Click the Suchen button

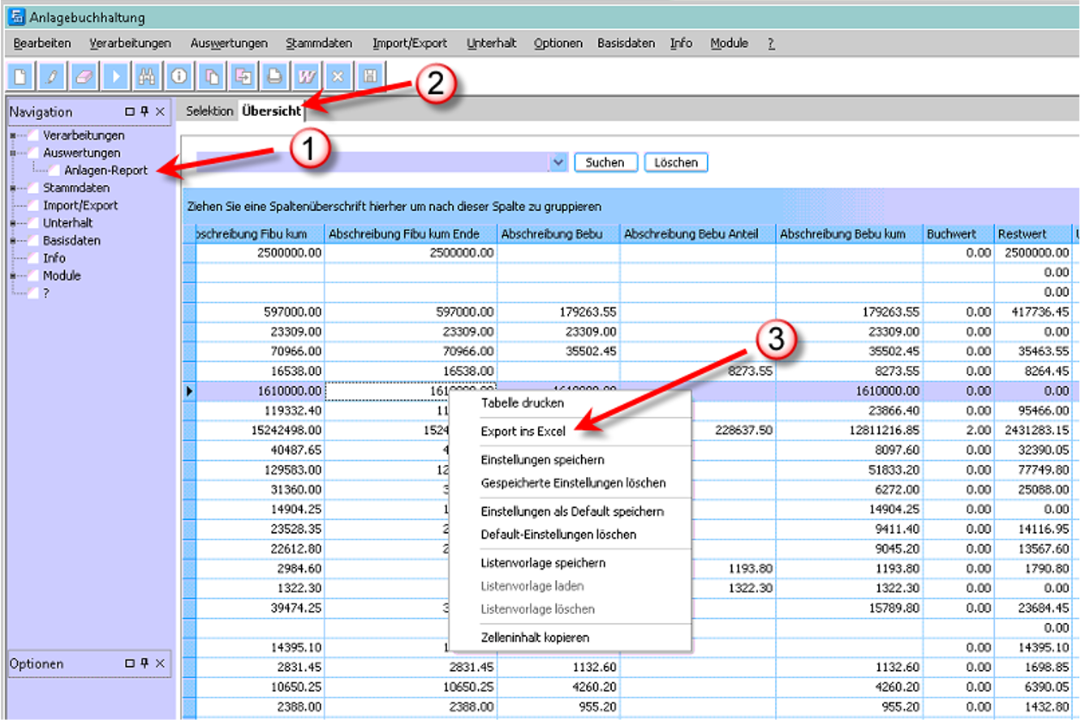click(x=605, y=162)
